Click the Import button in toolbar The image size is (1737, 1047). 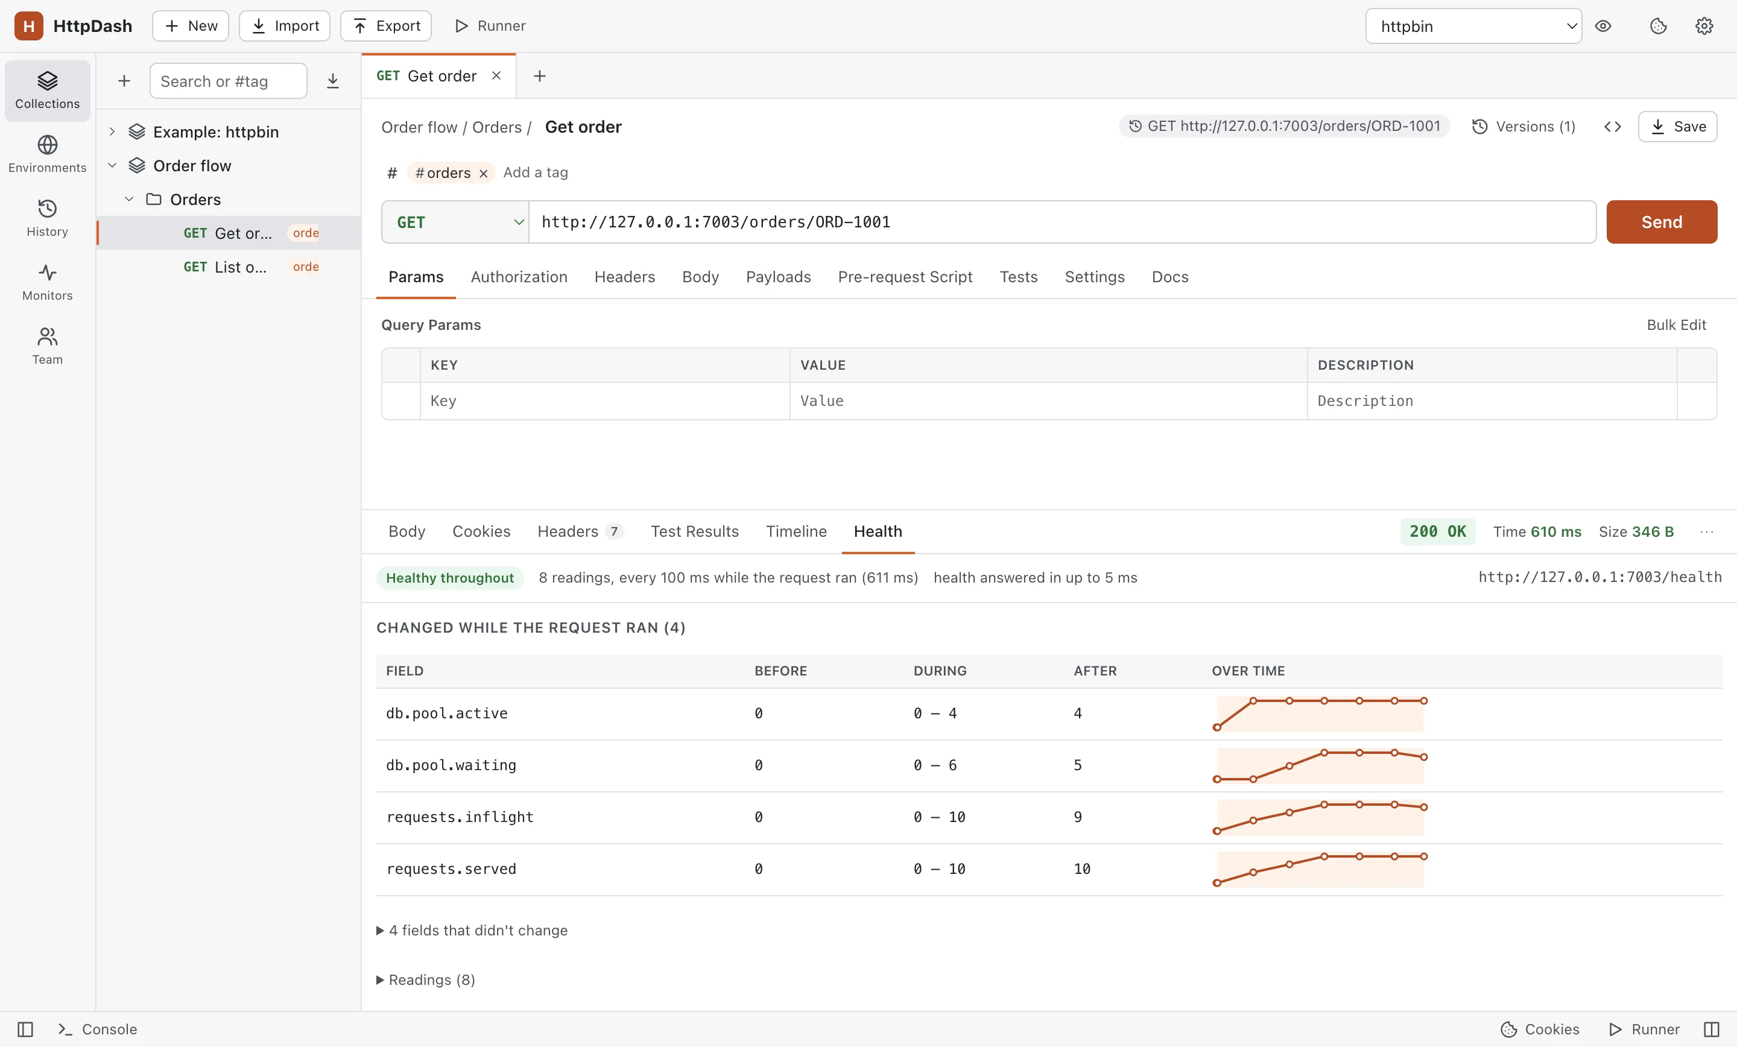point(285,26)
